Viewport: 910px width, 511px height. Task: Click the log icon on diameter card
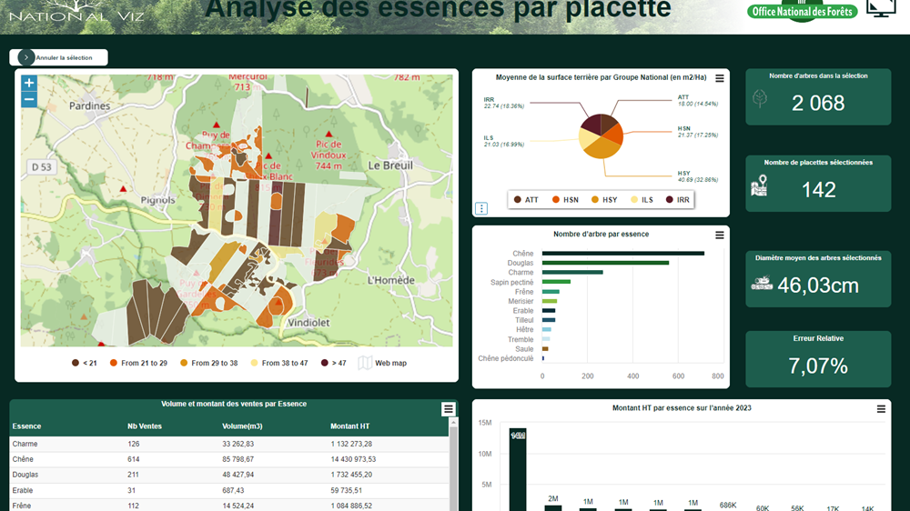[x=762, y=284]
